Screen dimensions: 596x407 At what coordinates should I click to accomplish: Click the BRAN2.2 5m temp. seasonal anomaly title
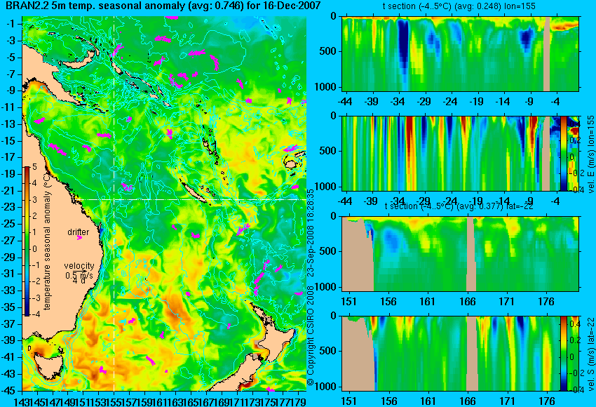(163, 6)
